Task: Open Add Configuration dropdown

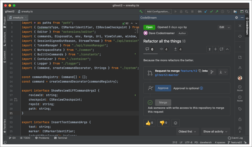Action: (x=158, y=12)
